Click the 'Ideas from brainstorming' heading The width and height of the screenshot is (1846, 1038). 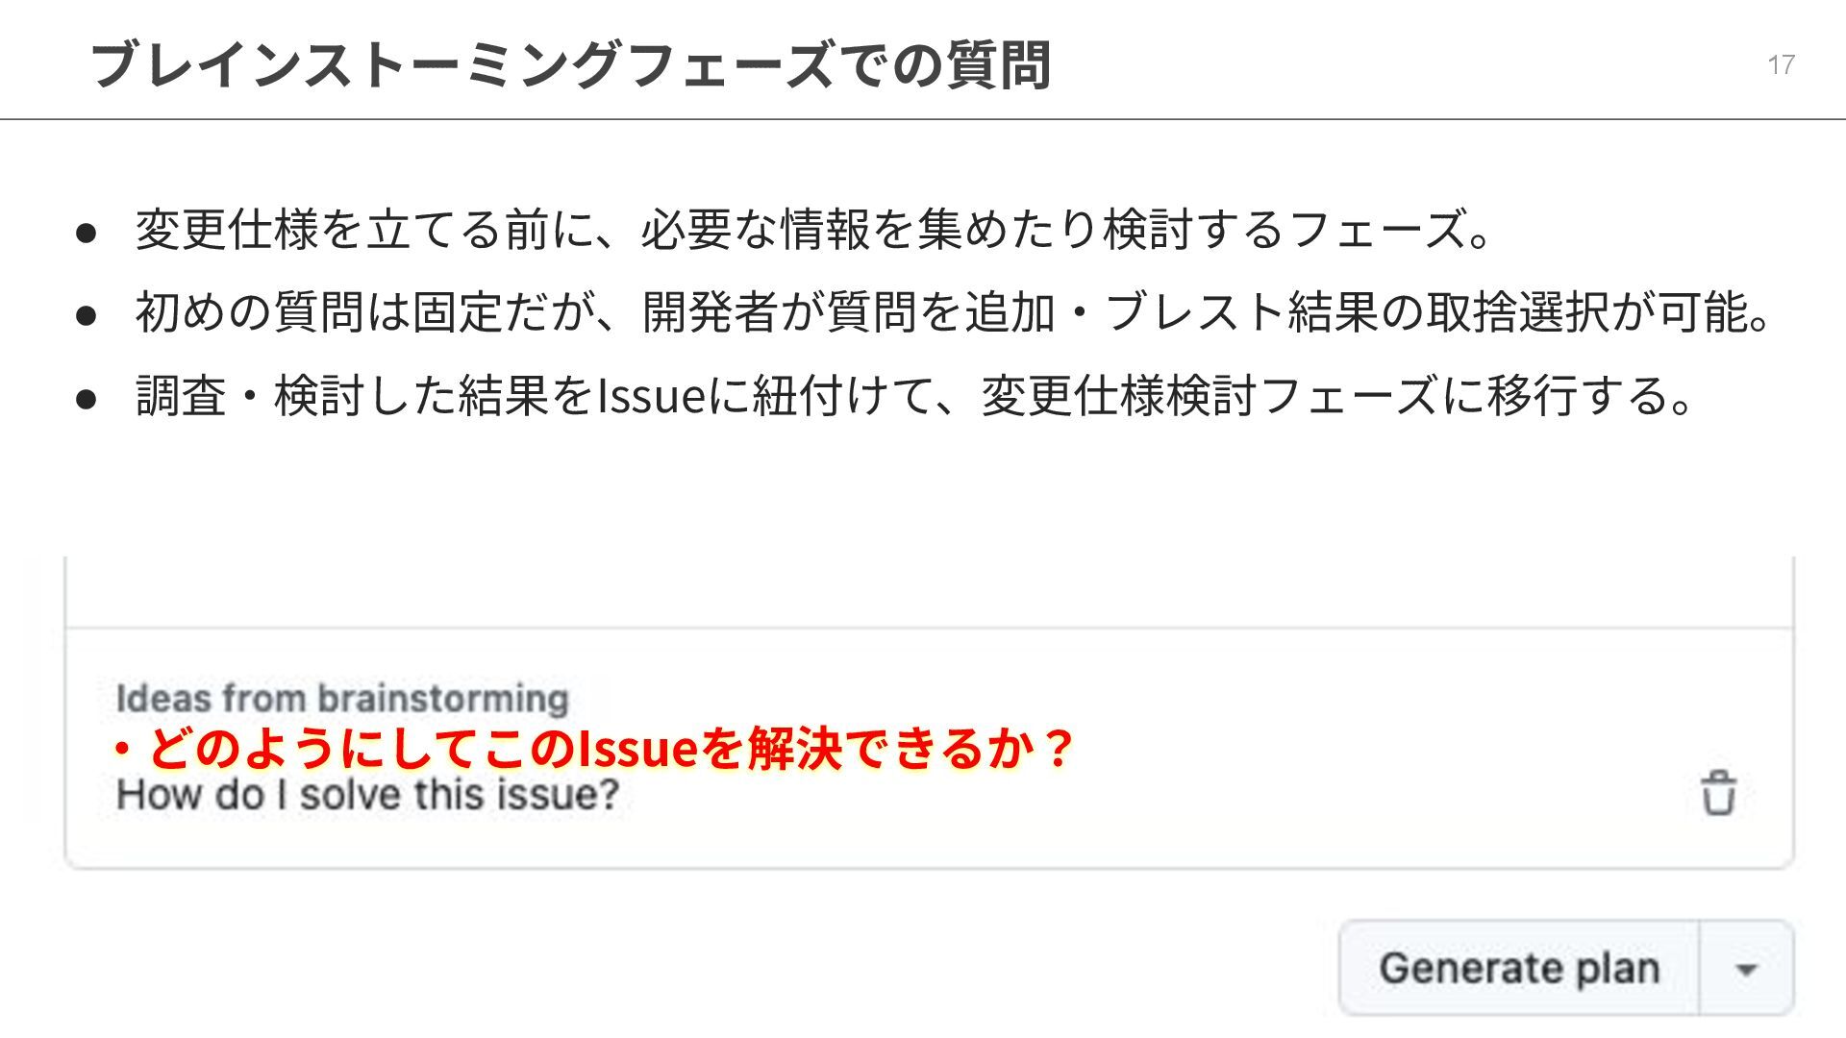coord(342,699)
